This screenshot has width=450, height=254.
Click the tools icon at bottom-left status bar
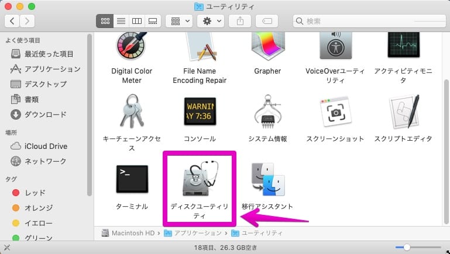[x=7, y=248]
